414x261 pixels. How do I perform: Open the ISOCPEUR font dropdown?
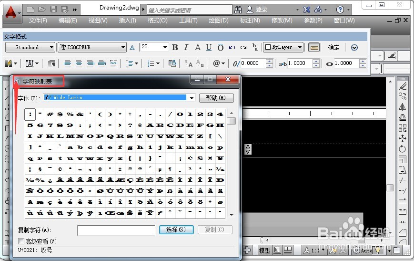(x=123, y=48)
